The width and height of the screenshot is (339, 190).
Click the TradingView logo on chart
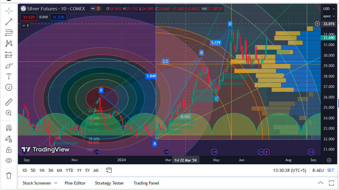[x=46, y=149]
